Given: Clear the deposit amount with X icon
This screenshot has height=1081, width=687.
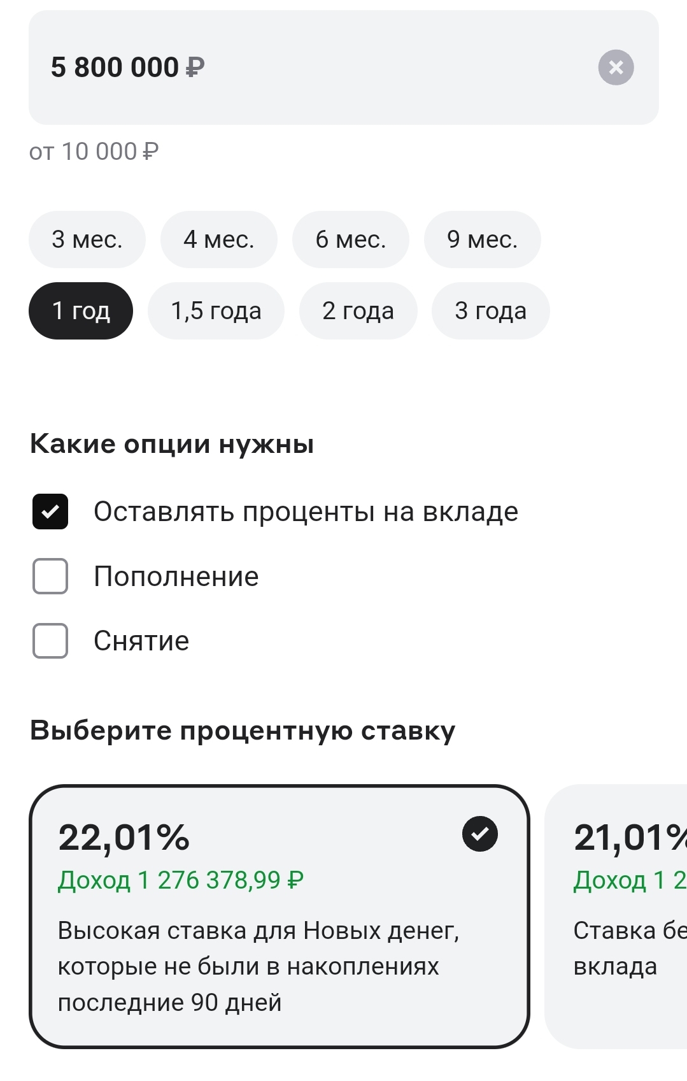Looking at the screenshot, I should click(x=616, y=68).
